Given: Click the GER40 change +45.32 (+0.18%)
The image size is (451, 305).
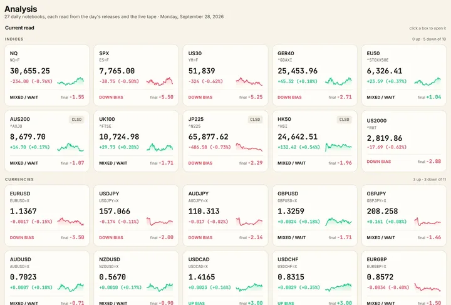Looking at the screenshot, I should coord(298,81).
